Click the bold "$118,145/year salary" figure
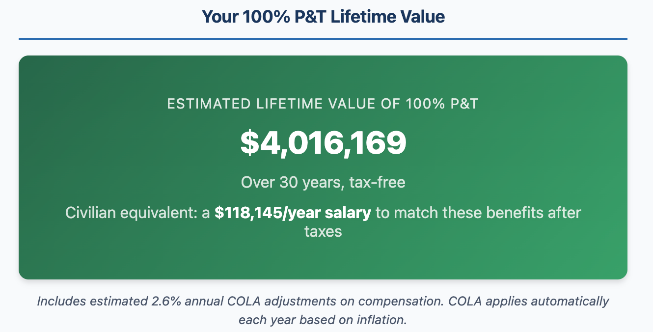This screenshot has height=332, width=653. (x=293, y=214)
